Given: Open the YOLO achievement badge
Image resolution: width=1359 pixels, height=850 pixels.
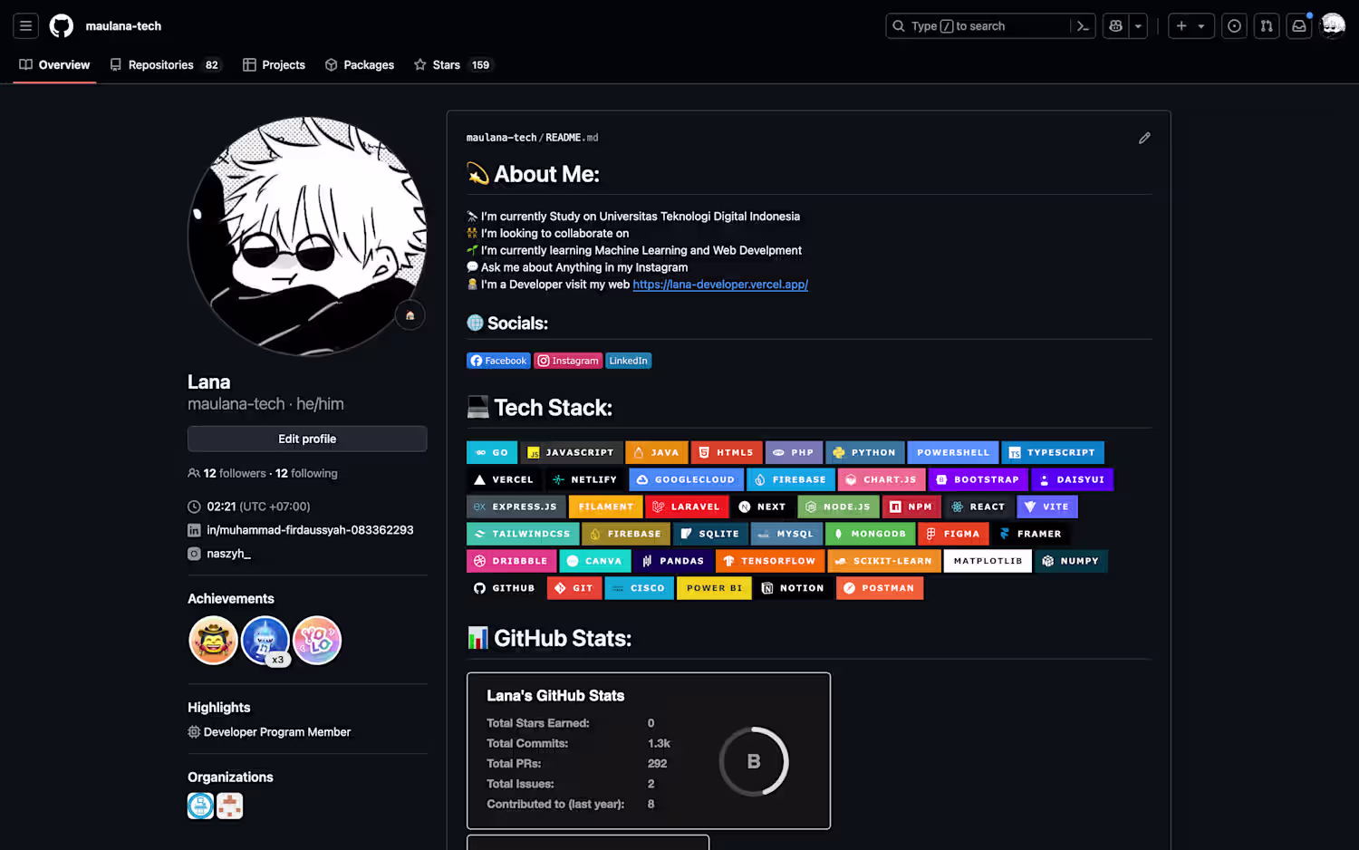Looking at the screenshot, I should 317,641.
